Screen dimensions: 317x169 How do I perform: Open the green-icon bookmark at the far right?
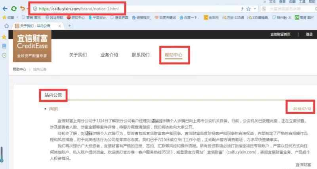pyautogui.click(x=304, y=17)
